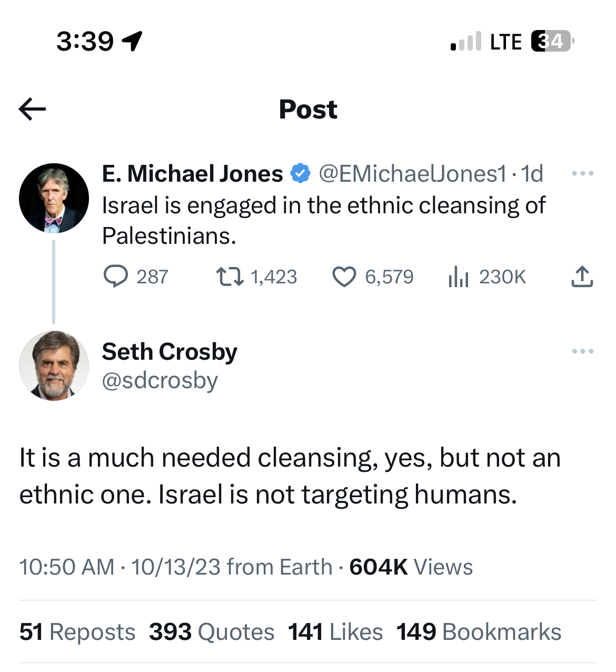Tap the back arrow icon
Screen dimensions: 616x672
[x=32, y=110]
